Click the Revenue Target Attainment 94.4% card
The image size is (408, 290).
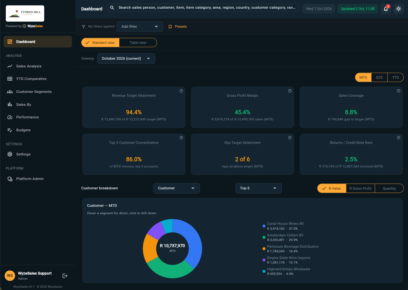[x=134, y=107]
